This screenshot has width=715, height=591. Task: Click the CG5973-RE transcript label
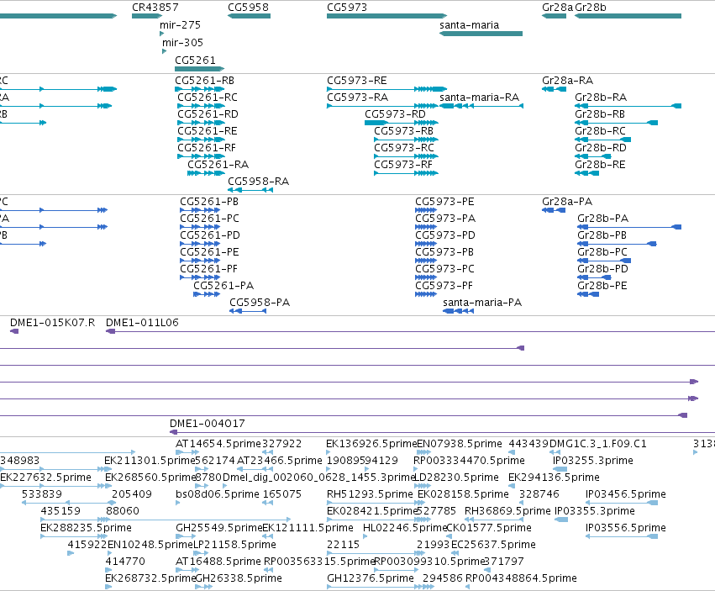pos(357,81)
